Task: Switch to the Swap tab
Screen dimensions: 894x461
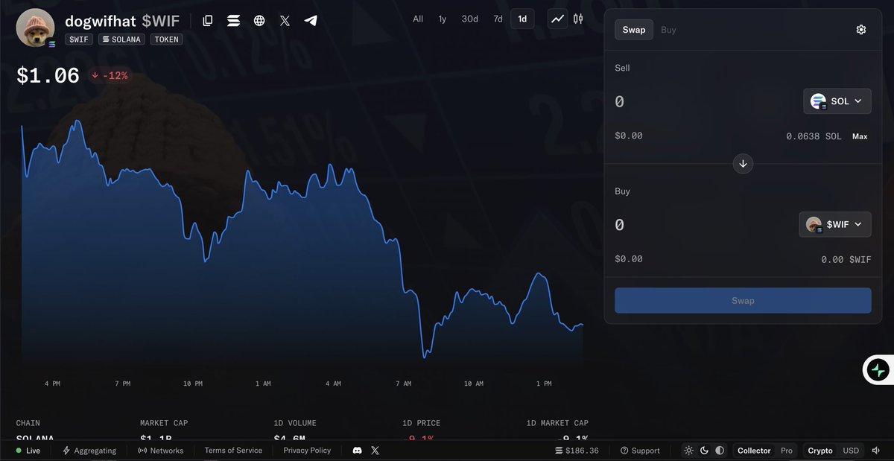Action: point(634,30)
